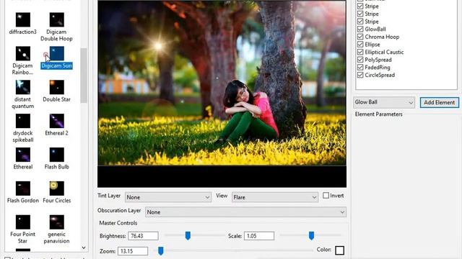Open the Glow Ball element type dropdown

tap(384, 102)
